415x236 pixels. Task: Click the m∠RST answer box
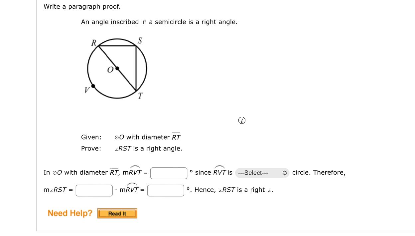point(94,190)
